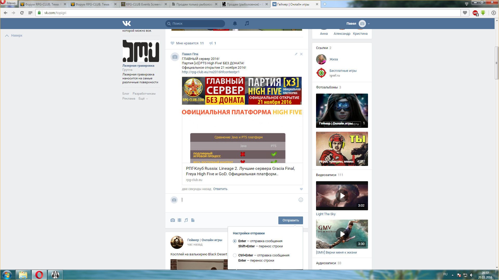Expand the Павел profile menu arrow
499x280 pixels.
click(369, 24)
